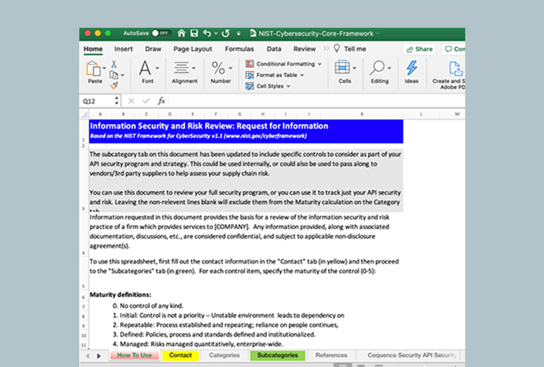Open the Formulas ribbon tab

[239, 49]
